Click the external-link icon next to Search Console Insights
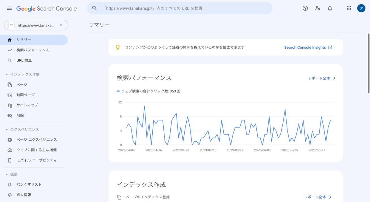The image size is (370, 202). tap(330, 47)
